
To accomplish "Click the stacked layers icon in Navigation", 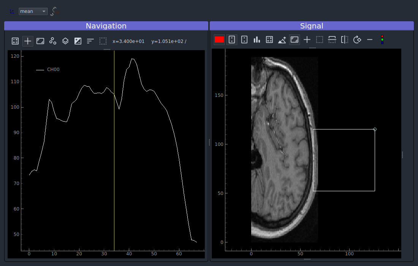I will pos(65,41).
